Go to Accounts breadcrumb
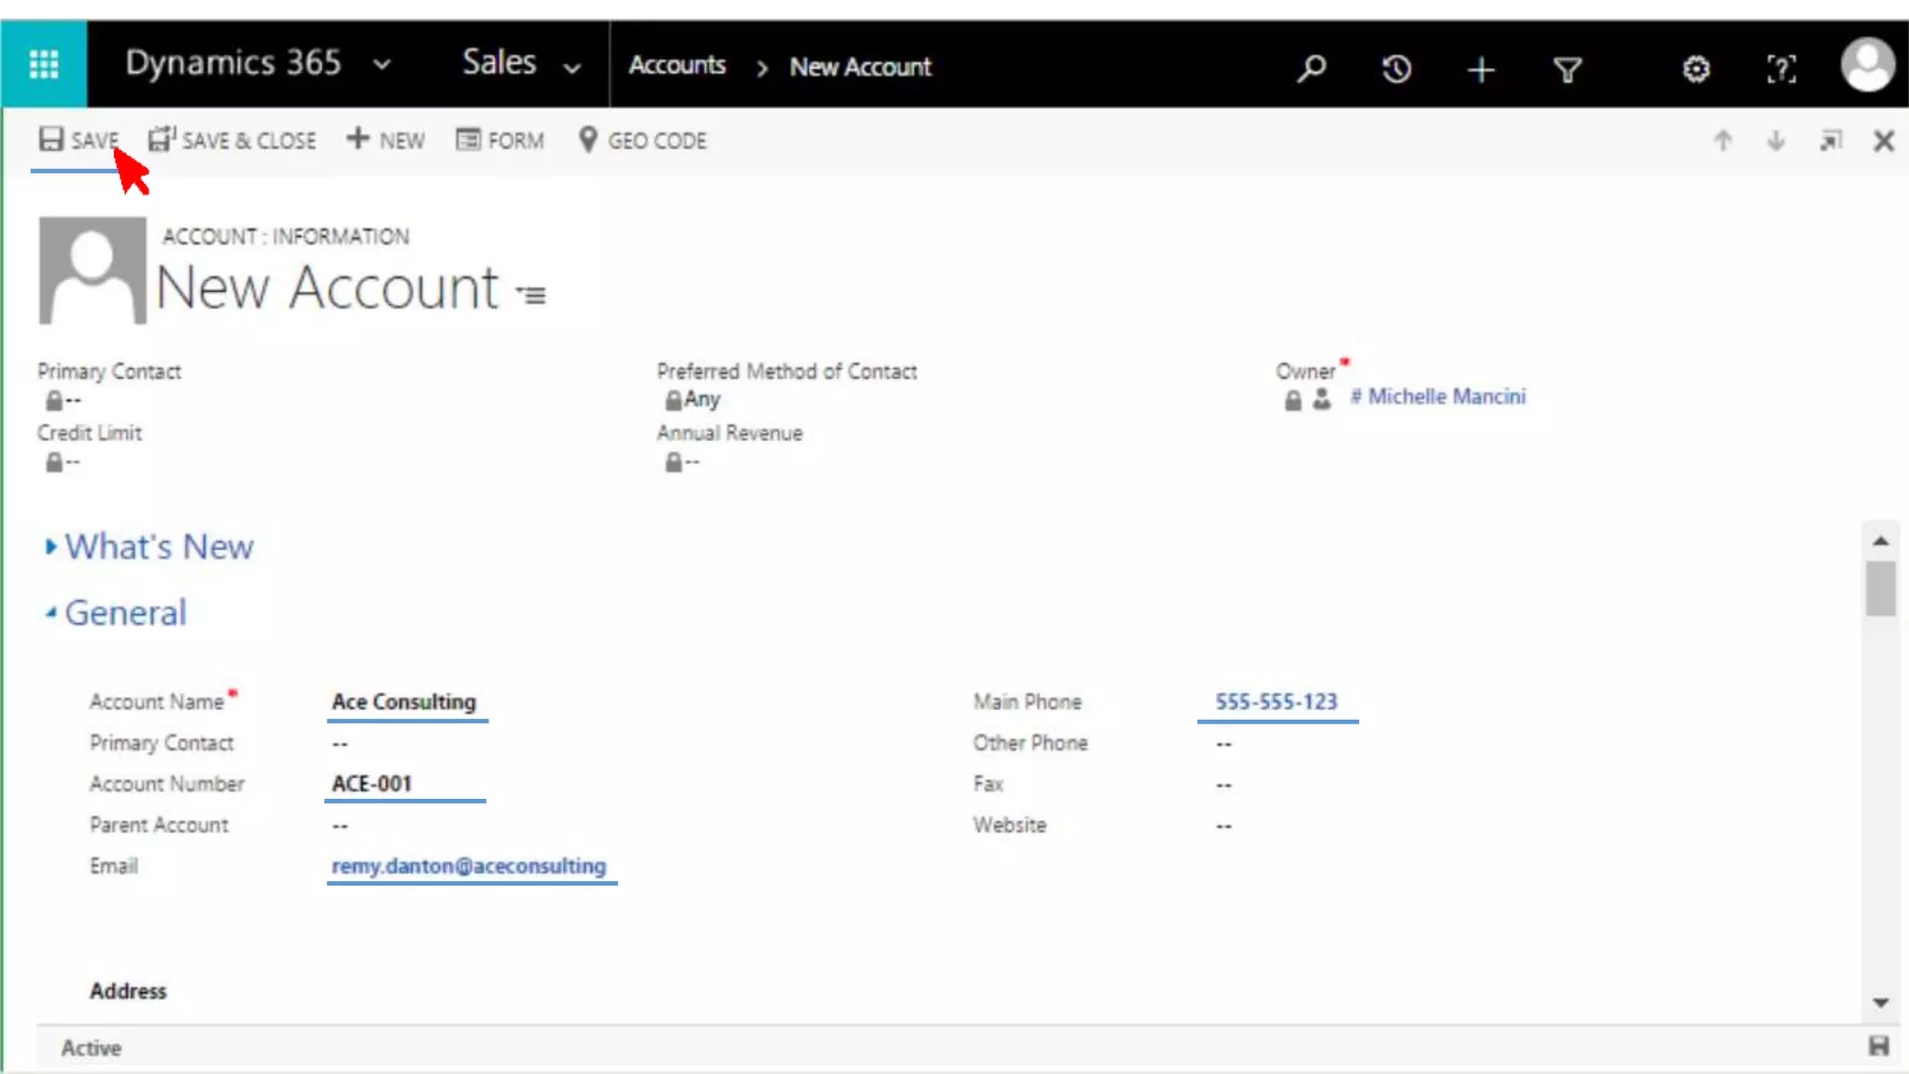The height and width of the screenshot is (1074, 1909). 677,65
